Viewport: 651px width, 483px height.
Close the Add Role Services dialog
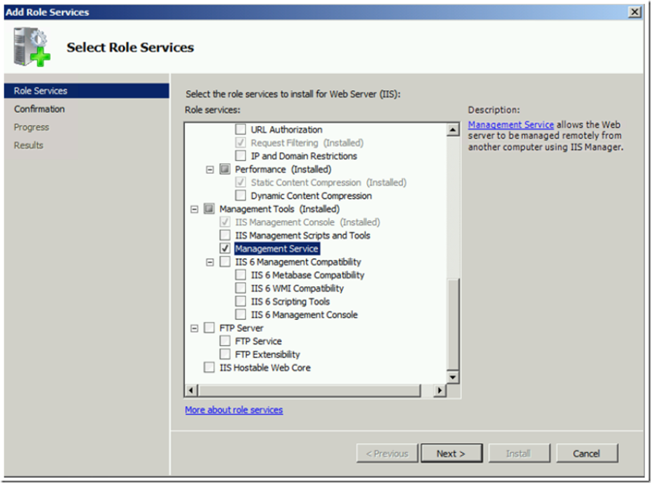click(635, 12)
